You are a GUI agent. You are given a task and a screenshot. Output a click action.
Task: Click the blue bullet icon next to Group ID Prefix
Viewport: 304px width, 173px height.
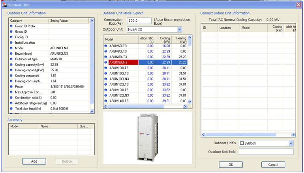(11, 26)
